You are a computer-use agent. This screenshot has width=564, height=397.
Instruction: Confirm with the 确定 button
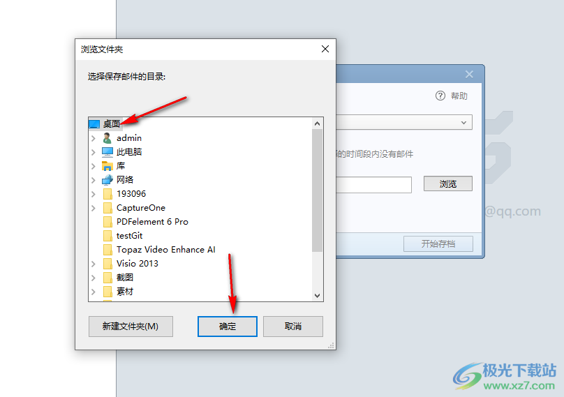228,327
